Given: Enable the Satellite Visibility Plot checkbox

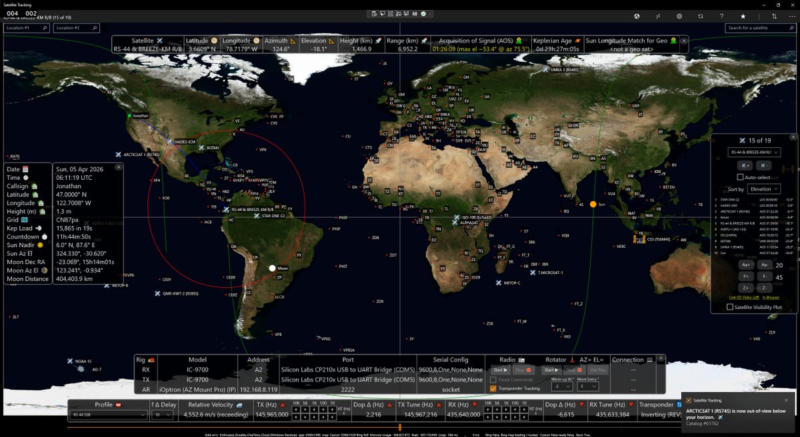Looking at the screenshot, I should tap(730, 308).
